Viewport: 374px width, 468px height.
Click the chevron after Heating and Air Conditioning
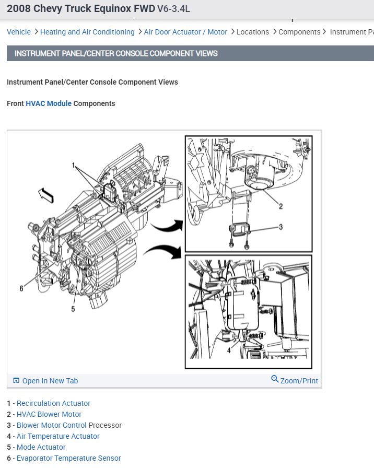(x=139, y=32)
